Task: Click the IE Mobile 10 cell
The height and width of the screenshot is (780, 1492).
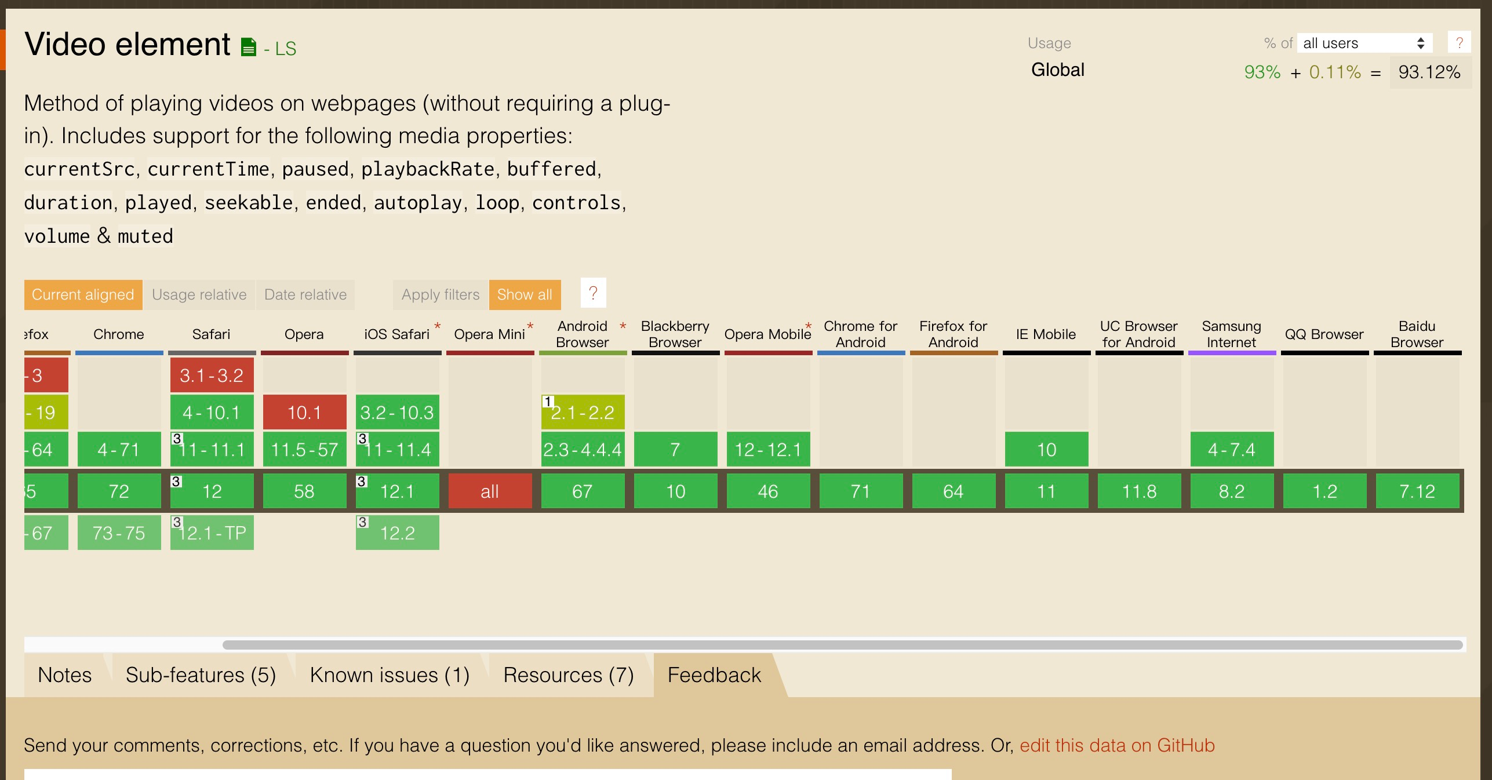Action: coord(1047,449)
